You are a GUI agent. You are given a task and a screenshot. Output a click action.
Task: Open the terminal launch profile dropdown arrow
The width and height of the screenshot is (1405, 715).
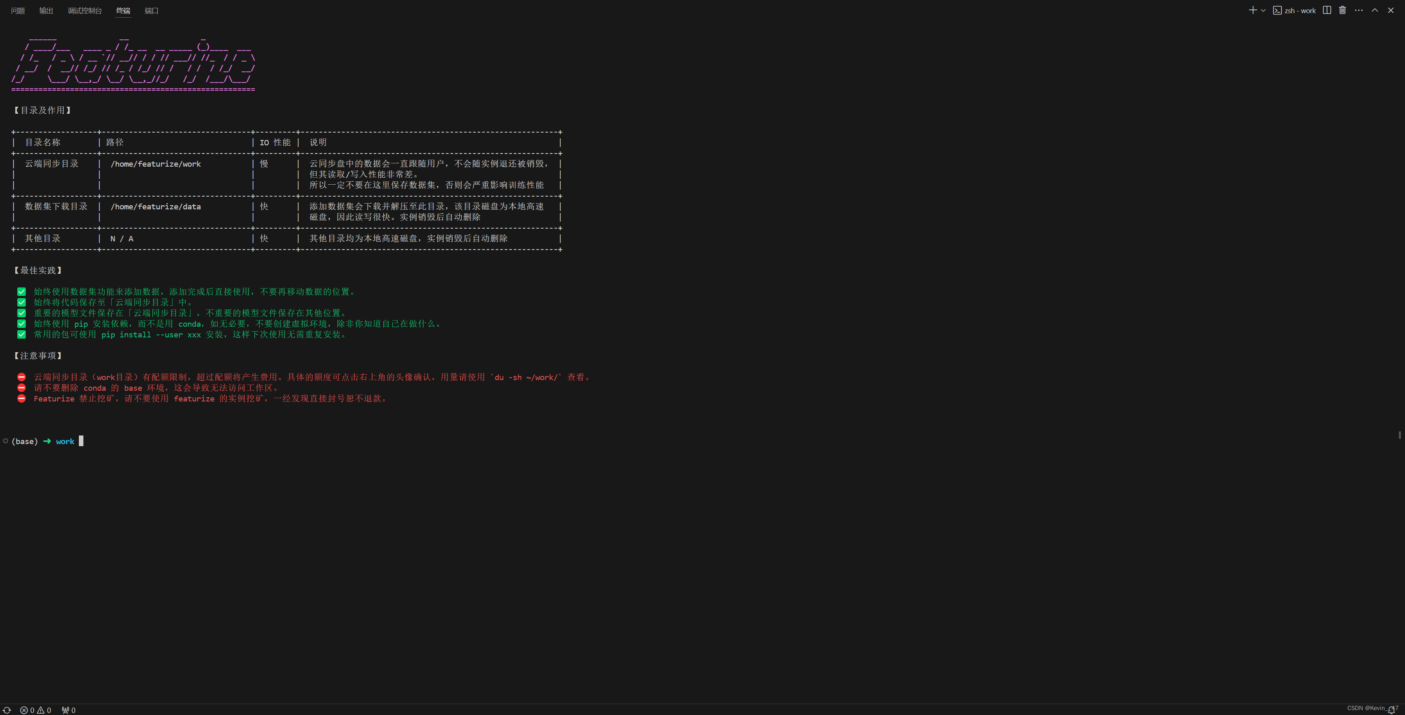[1263, 10]
